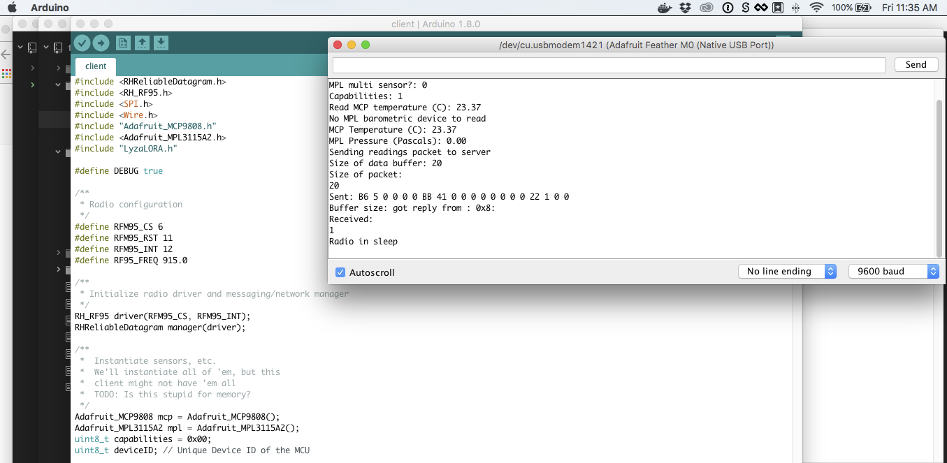
Task: Collapse the first project root chevron in dark sidebar
Action: pos(20,47)
